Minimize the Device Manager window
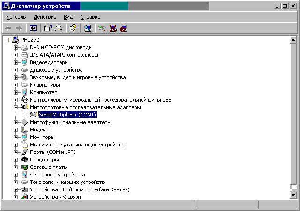Image resolution: width=300 pixels, height=211 pixels. (277, 6)
